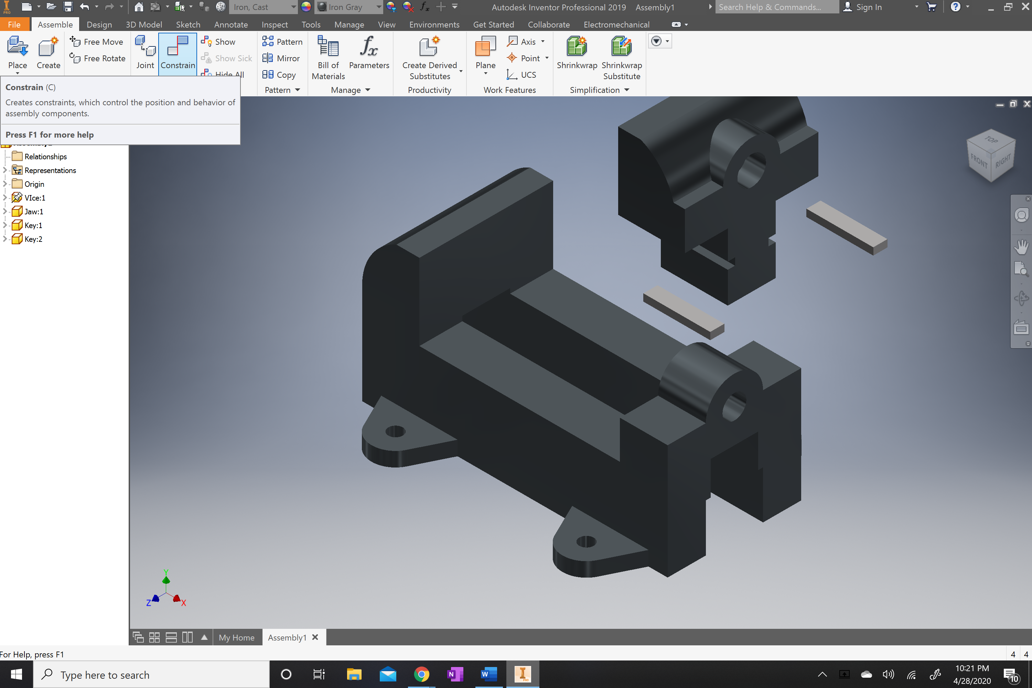Expand the Key:2 component node

pos(5,239)
